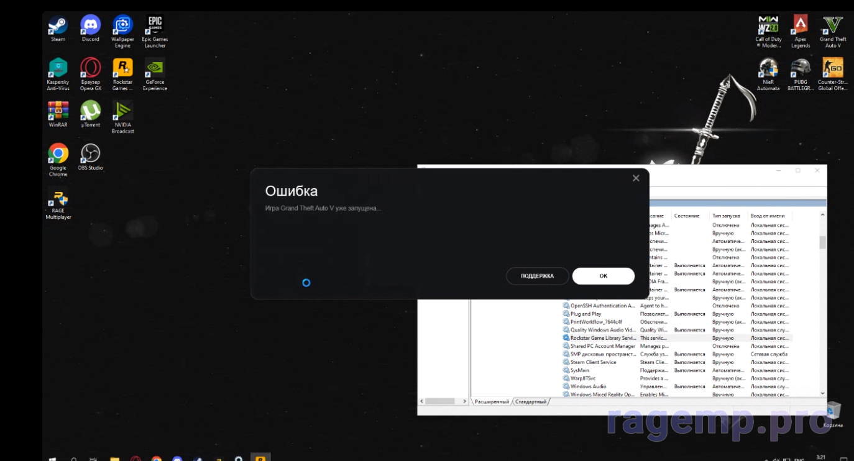Select the PUBG Battlegrounds desktop icon

pyautogui.click(x=800, y=68)
